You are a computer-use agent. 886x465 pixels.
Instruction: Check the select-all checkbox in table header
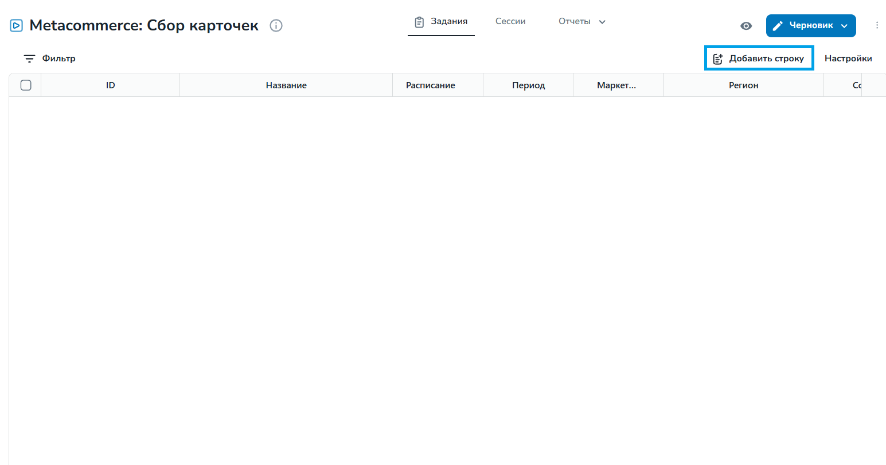pos(26,85)
